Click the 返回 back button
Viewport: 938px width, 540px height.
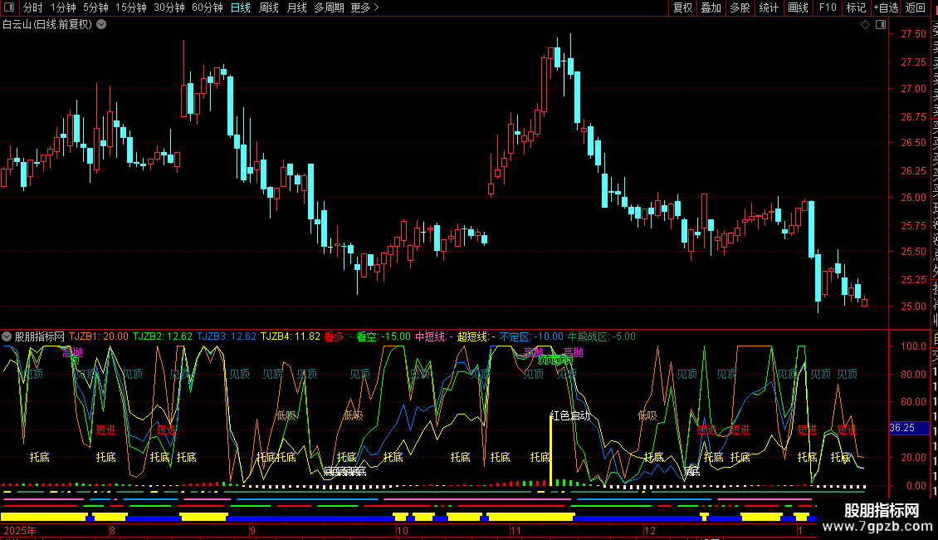[916, 7]
